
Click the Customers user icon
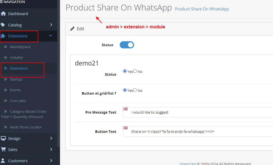3,161
